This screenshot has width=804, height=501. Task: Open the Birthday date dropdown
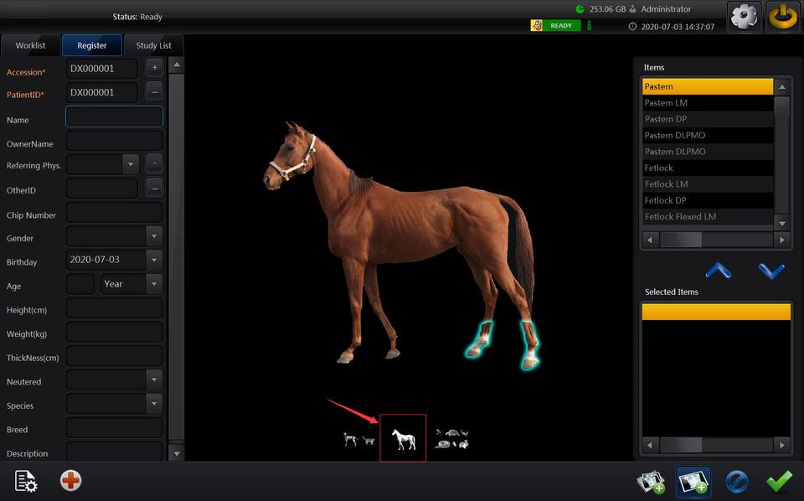[153, 261]
